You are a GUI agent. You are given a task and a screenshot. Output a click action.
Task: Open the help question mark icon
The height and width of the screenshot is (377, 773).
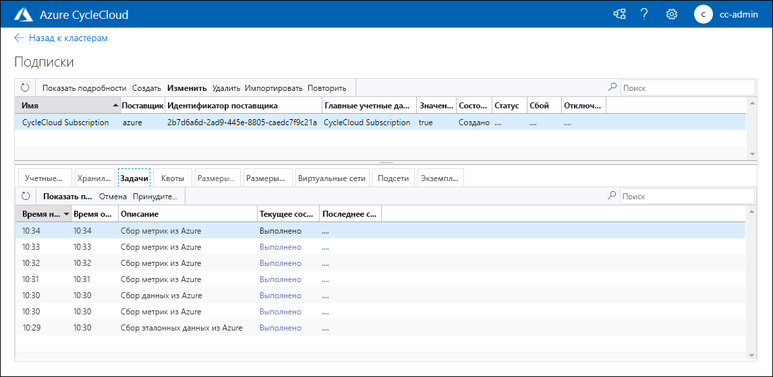pyautogui.click(x=644, y=14)
